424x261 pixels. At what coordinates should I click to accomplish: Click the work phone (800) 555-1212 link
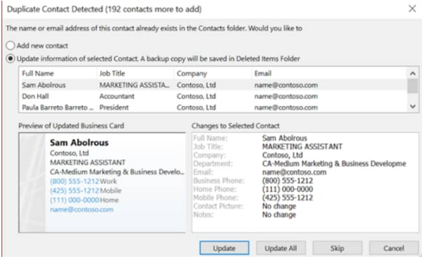(75, 181)
